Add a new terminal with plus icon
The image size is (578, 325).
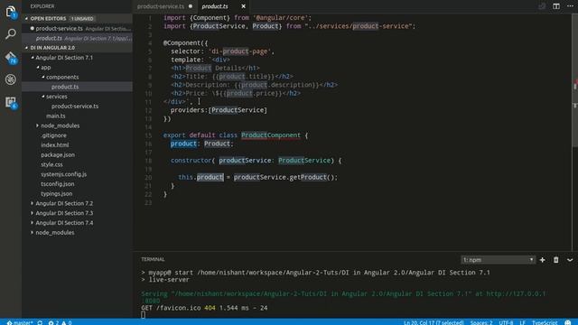(542, 260)
